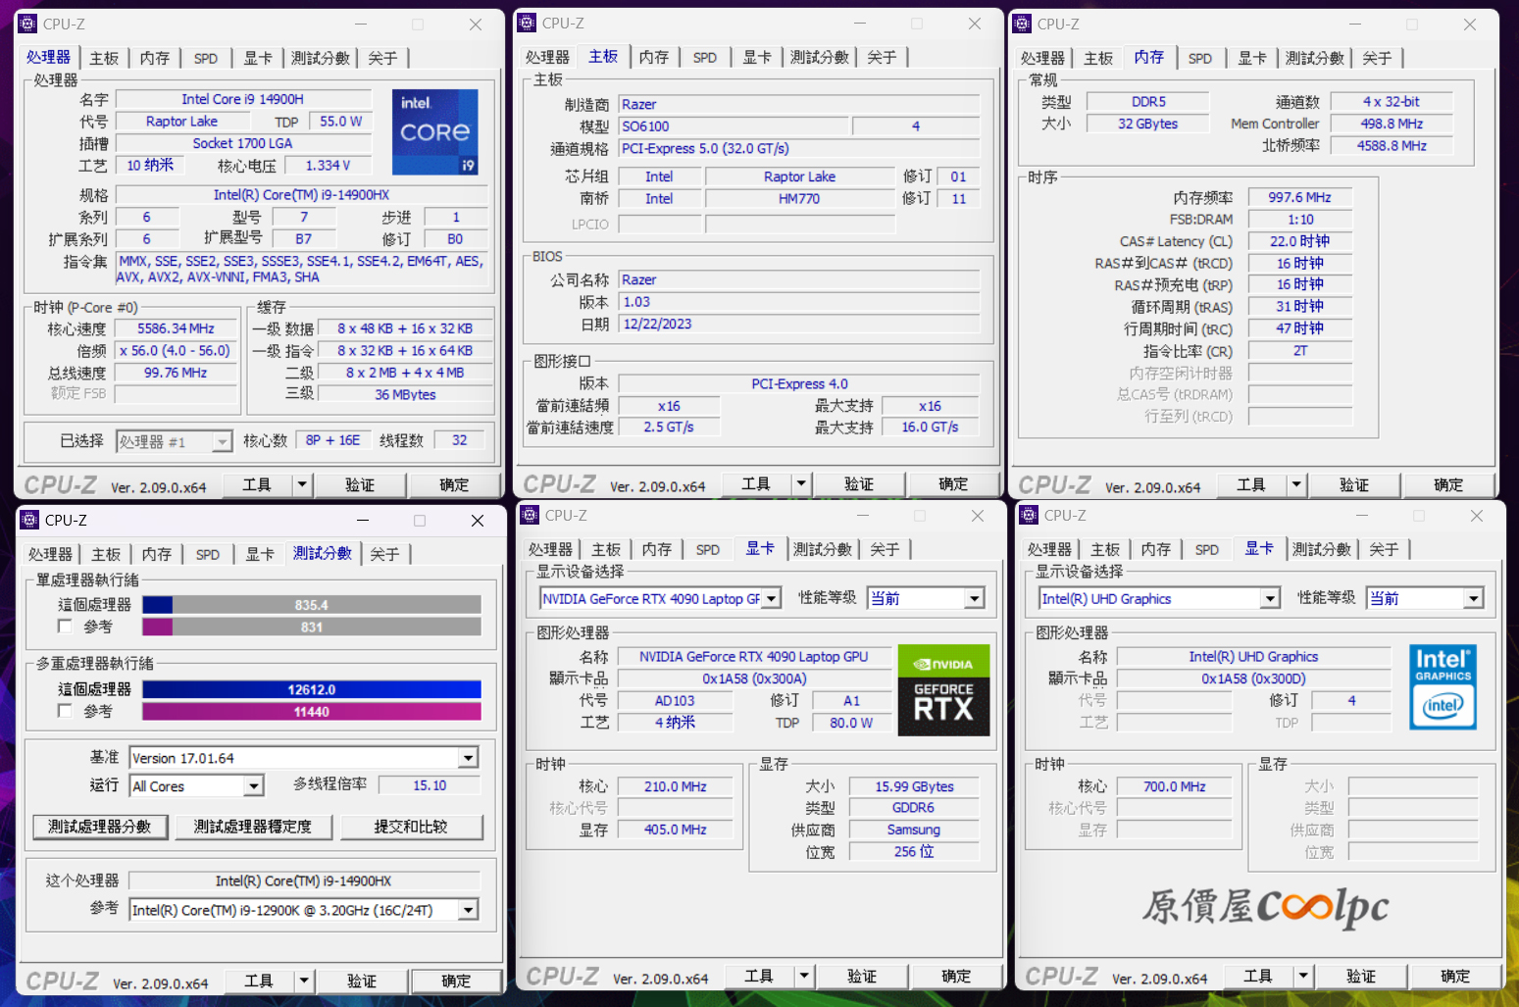Click GPU memory size 15.99 GBytes
Viewport: 1519px width, 1007px height.
(x=914, y=786)
